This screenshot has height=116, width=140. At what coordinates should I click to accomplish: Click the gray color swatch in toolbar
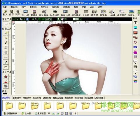(77, 19)
